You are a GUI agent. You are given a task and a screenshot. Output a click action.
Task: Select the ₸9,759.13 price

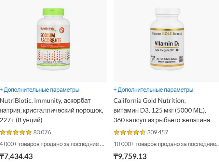(x=130, y=156)
